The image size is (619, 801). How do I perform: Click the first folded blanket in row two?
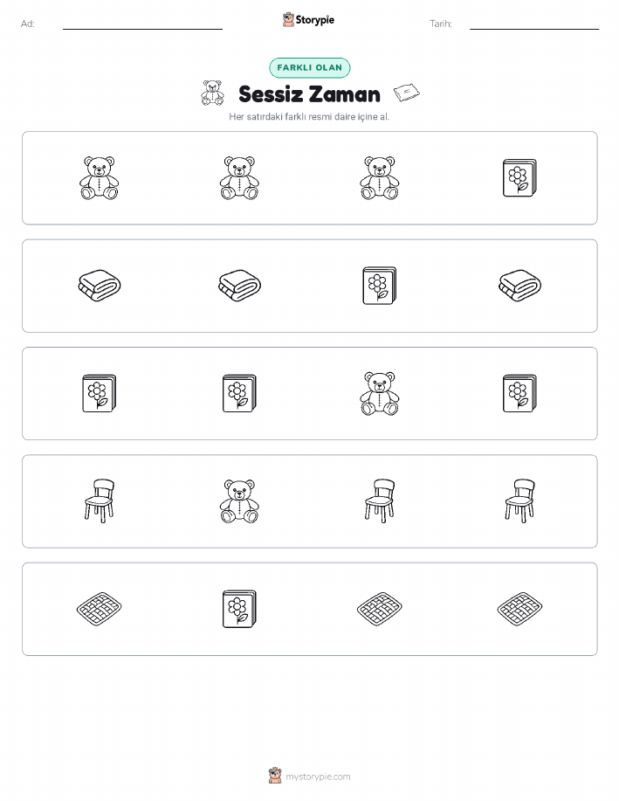99,286
